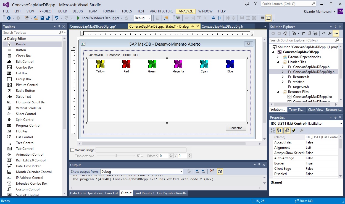Select the Picture Control tool in Toolbox
345x204 pixels.
(27, 85)
